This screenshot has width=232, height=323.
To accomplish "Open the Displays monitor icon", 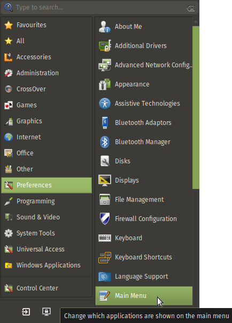I will coord(105,180).
